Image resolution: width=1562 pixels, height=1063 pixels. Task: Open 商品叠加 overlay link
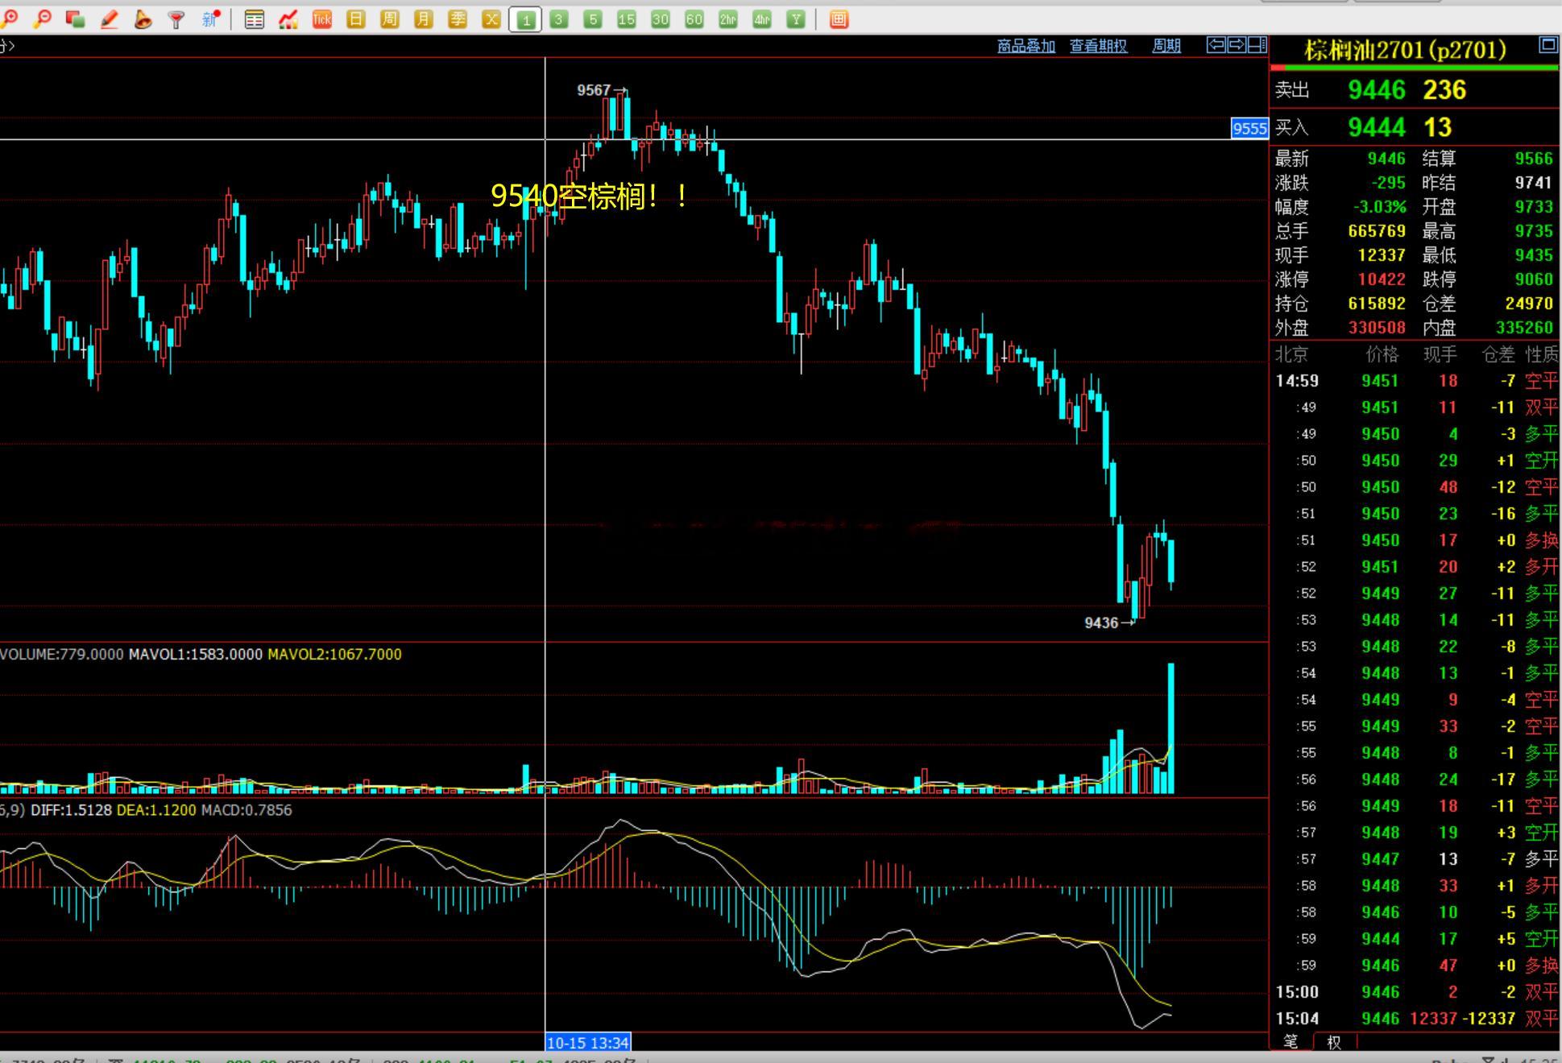click(1026, 46)
